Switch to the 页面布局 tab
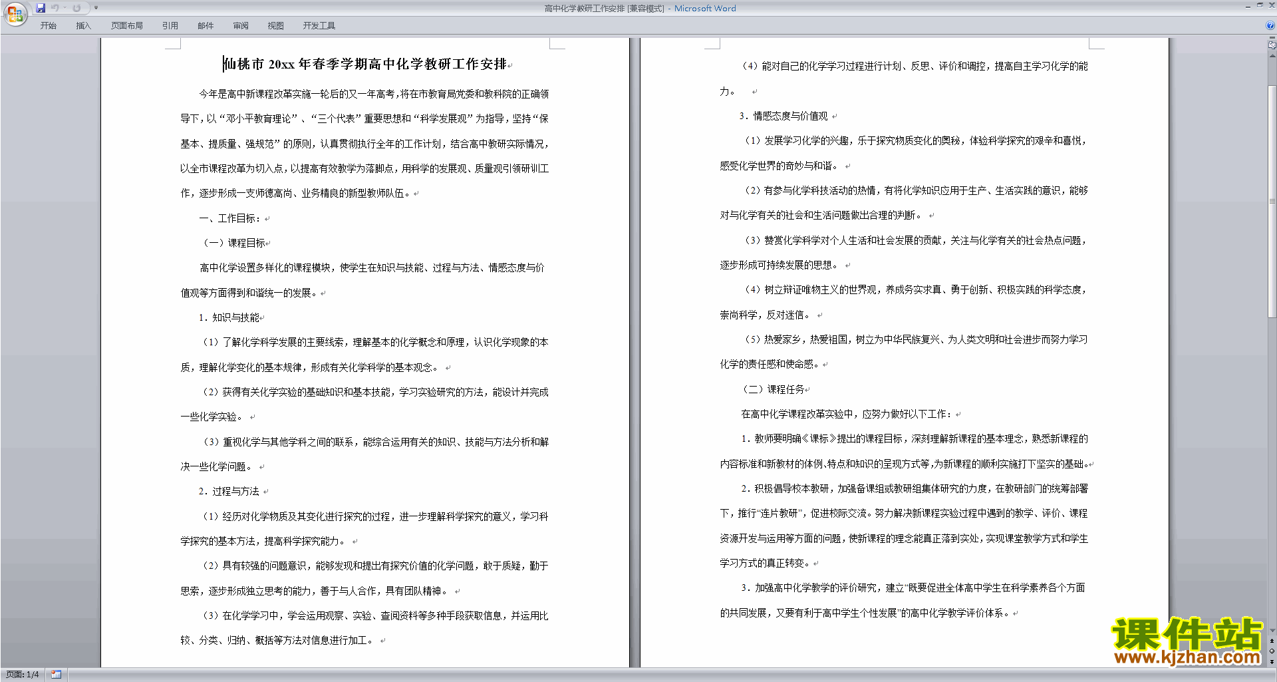This screenshot has width=1277, height=682. pyautogui.click(x=127, y=25)
